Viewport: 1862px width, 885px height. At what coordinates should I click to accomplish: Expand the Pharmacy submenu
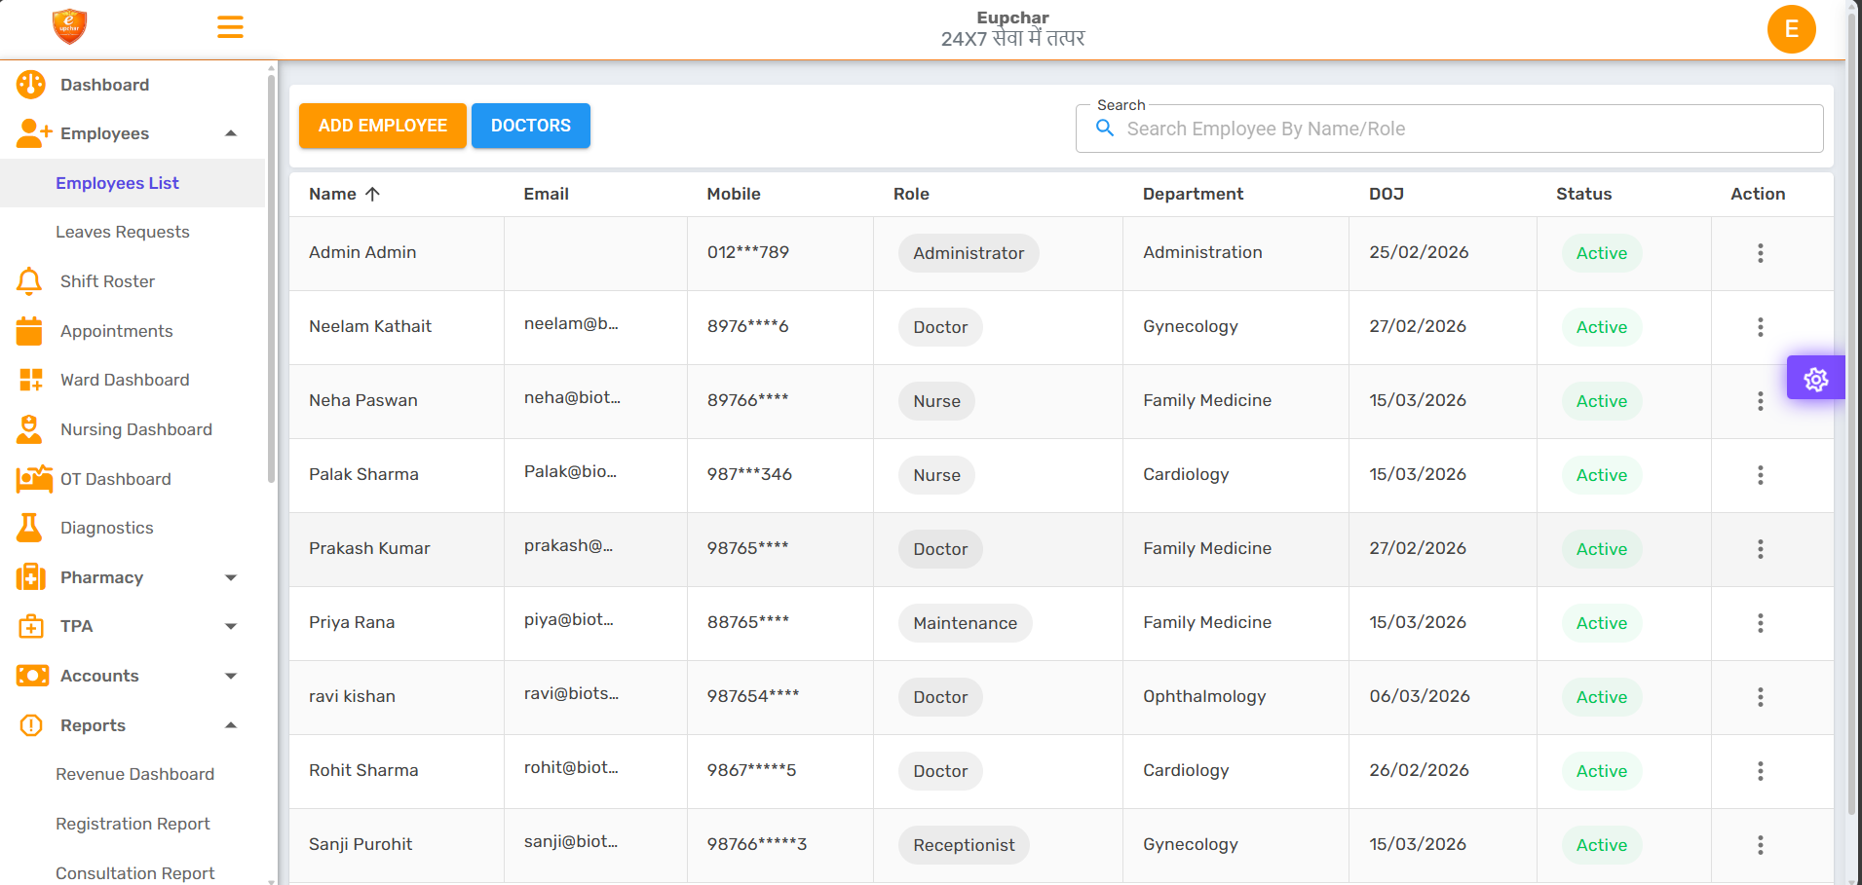231,577
